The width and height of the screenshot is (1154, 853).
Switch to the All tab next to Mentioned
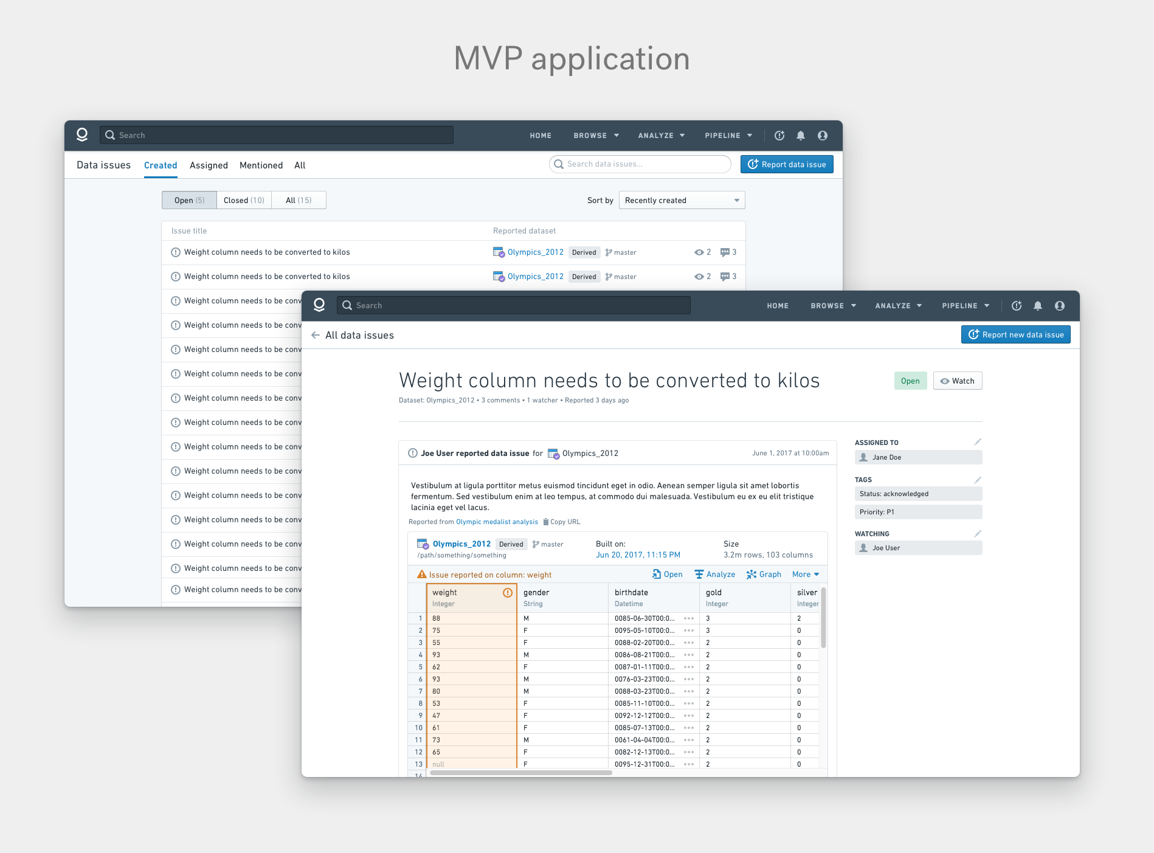pos(300,165)
